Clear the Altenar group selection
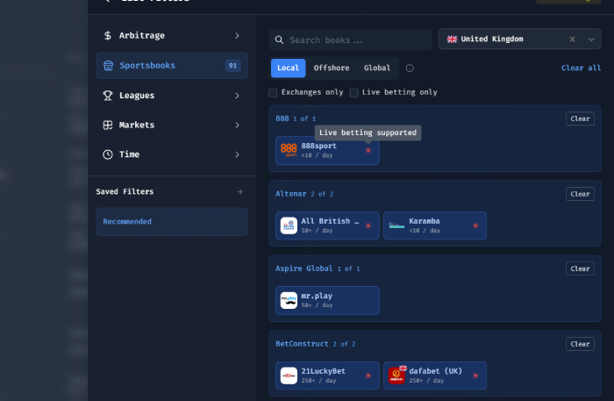Screen dimensions: 614x401 point(580,194)
